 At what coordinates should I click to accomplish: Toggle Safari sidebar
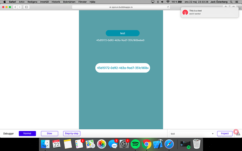[x=26, y=7]
